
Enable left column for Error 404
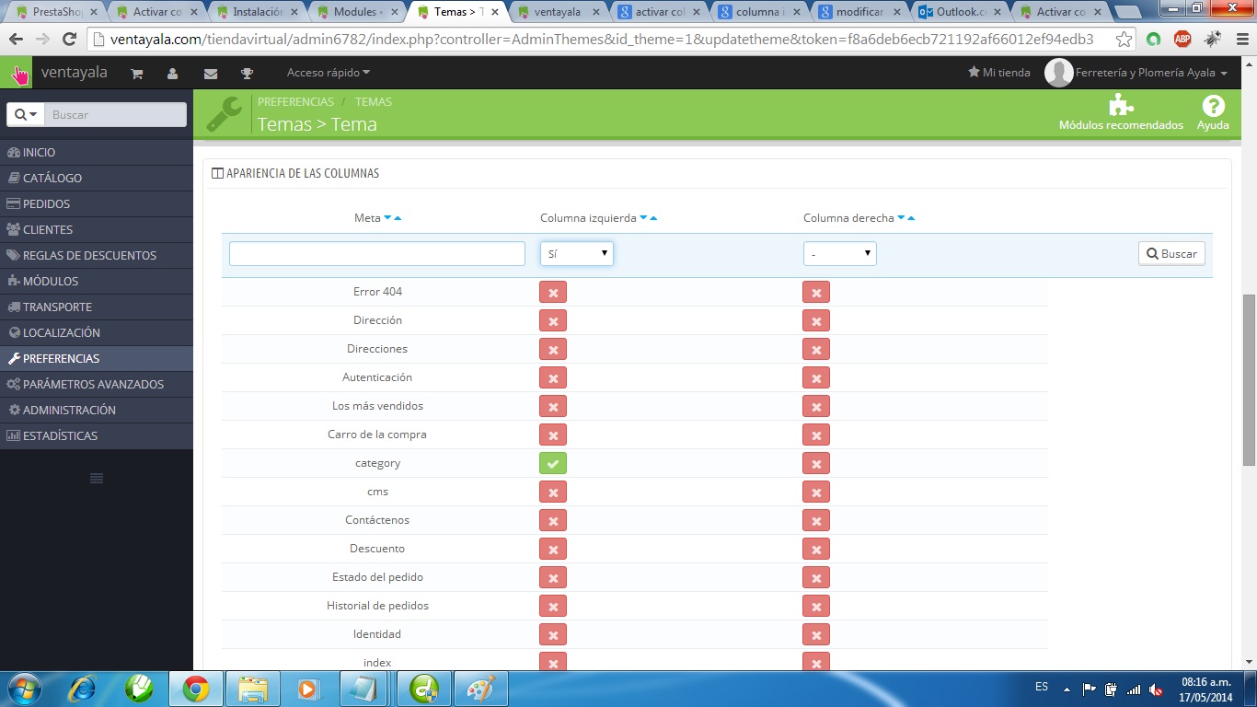[x=553, y=292]
